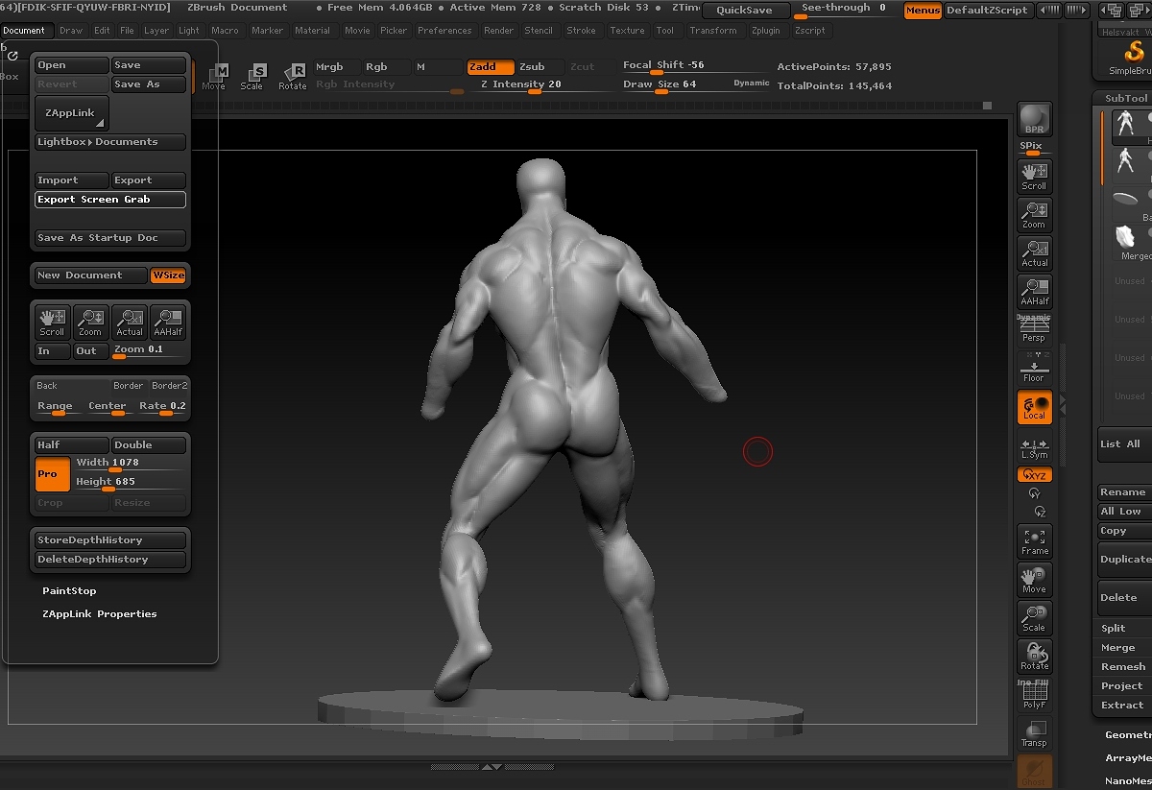Screen dimensions: 1152x790
Task: Open the Preferences menu
Action: coord(444,31)
